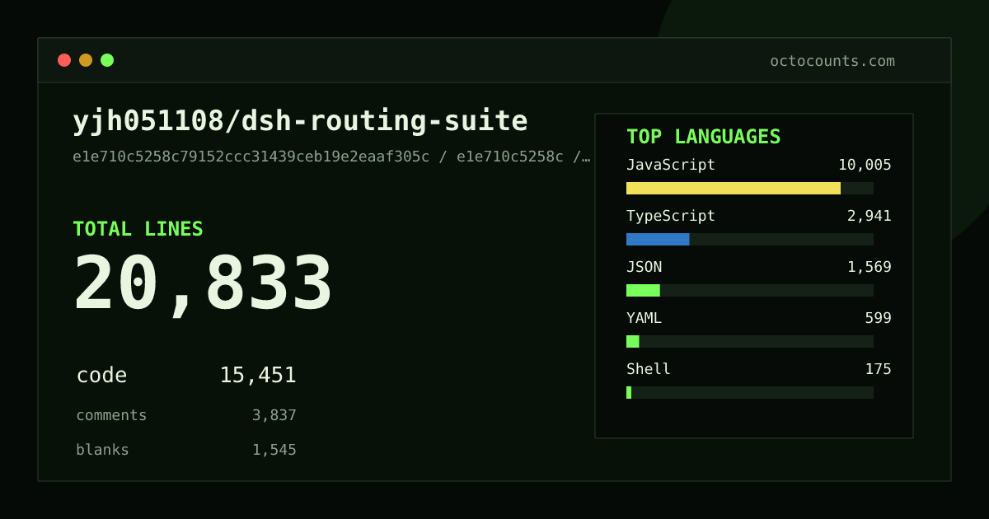Click the TOP LANGUAGES heading
This screenshot has width=989, height=519.
[x=704, y=137]
